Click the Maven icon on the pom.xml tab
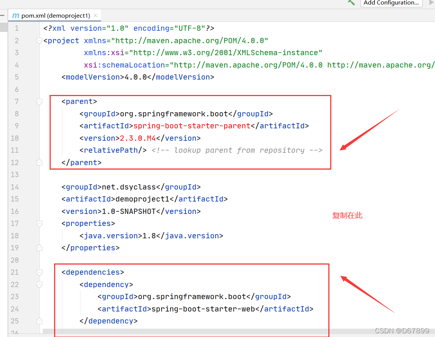 [15, 15]
